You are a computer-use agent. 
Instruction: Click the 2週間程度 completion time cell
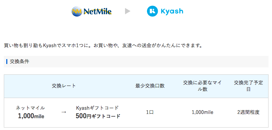pos(248,112)
